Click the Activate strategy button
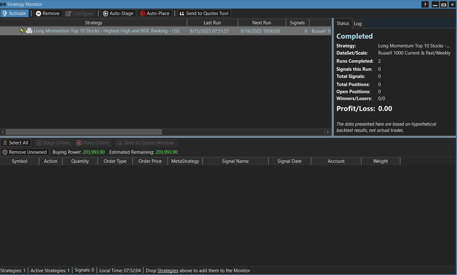457x275 pixels. coord(14,13)
